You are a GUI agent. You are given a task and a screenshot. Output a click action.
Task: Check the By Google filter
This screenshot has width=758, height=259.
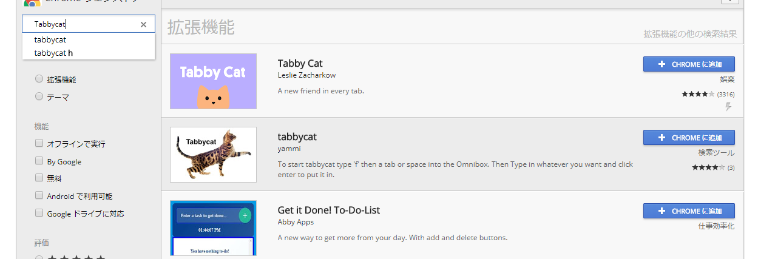[39, 161]
